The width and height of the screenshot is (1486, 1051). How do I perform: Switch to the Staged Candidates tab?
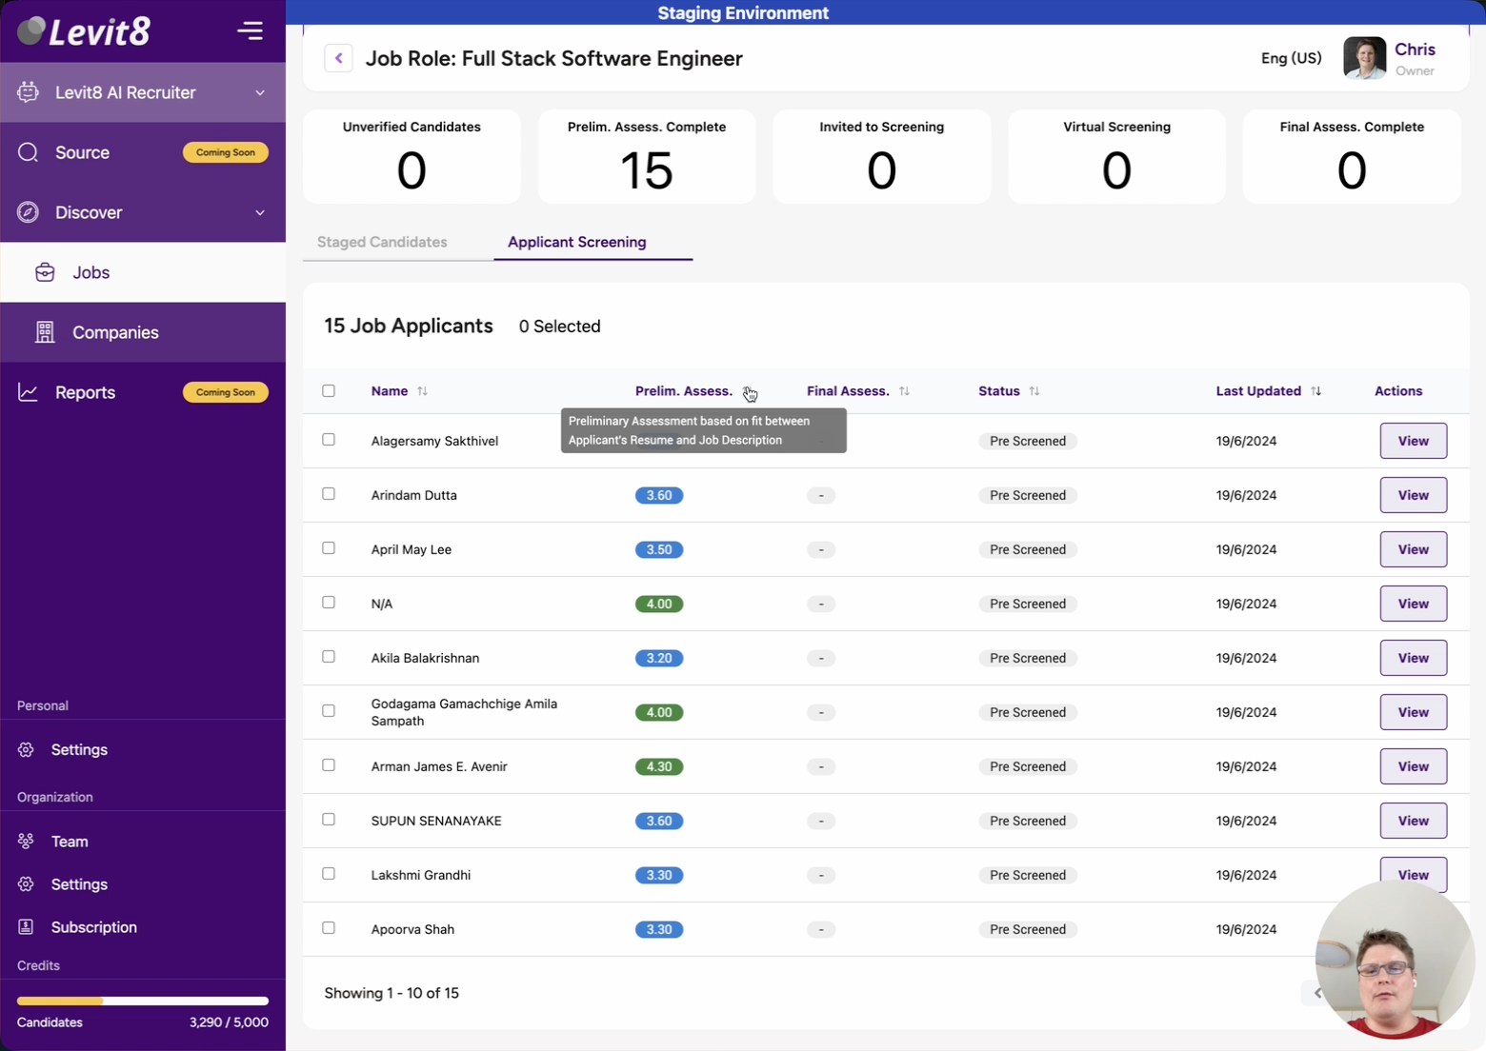click(x=382, y=242)
